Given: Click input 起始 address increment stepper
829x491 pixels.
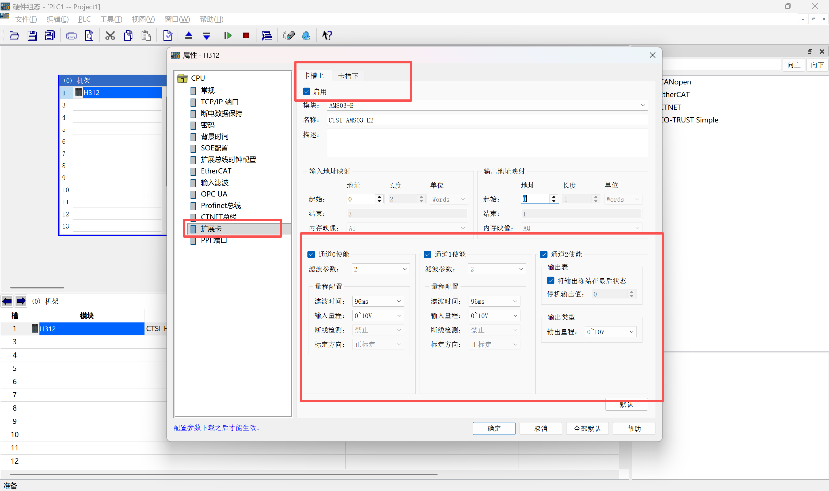Looking at the screenshot, I should [379, 197].
